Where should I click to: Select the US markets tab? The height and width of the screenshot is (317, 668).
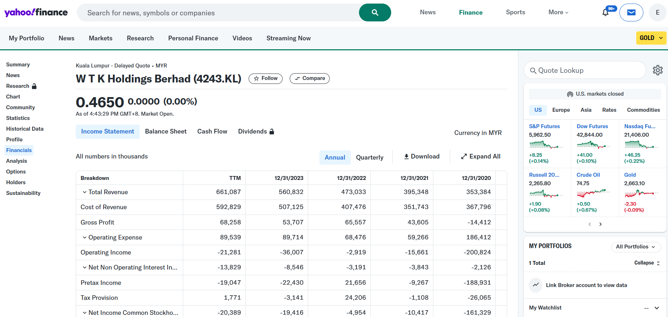(538, 110)
